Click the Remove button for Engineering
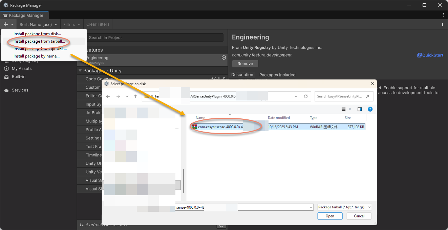 [245, 64]
